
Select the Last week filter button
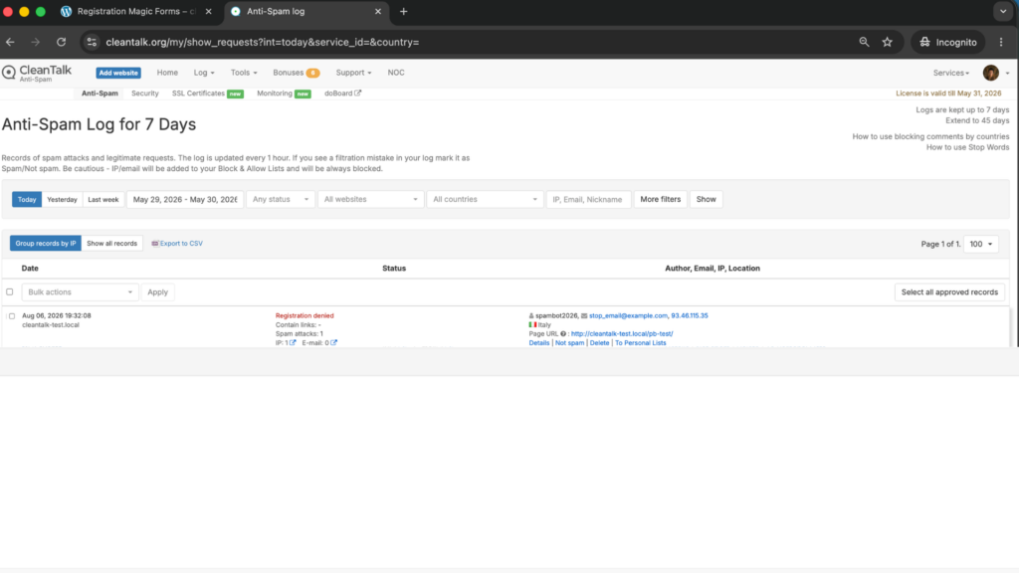coord(103,199)
